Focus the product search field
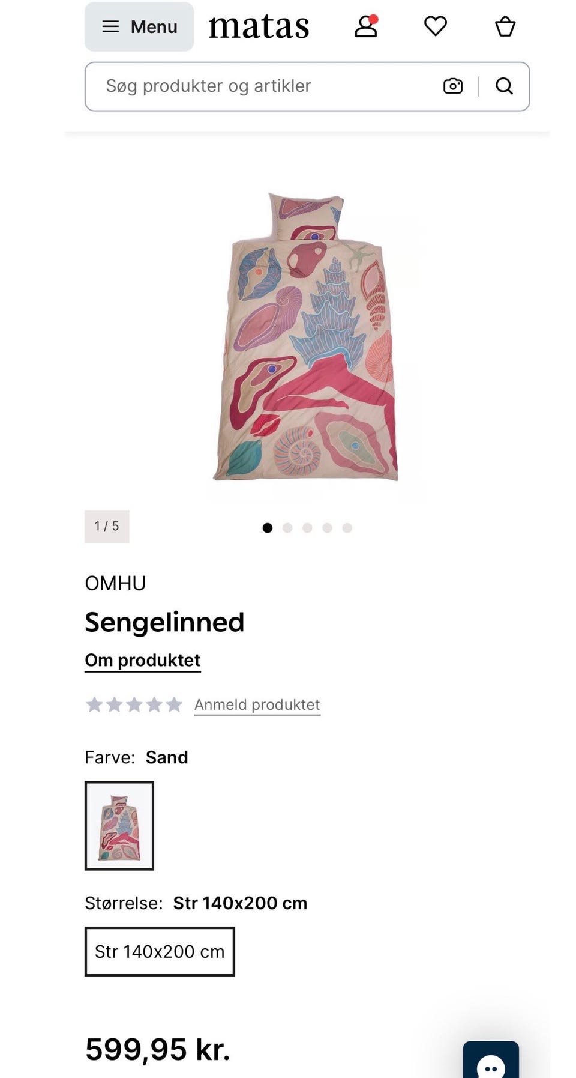Viewport: 576px width, 1078px height. (264, 86)
